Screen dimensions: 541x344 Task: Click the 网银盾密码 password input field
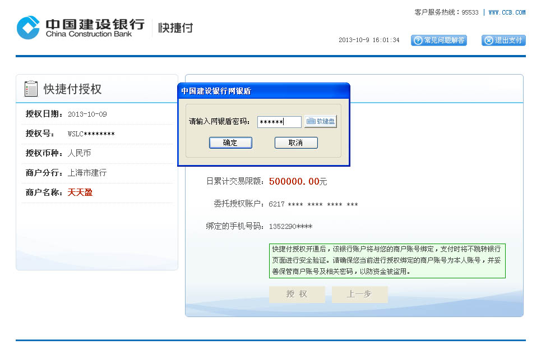click(279, 122)
